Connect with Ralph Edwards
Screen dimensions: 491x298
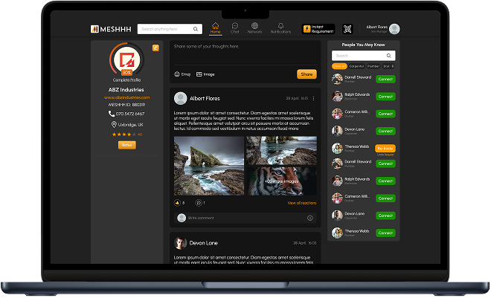coord(385,96)
